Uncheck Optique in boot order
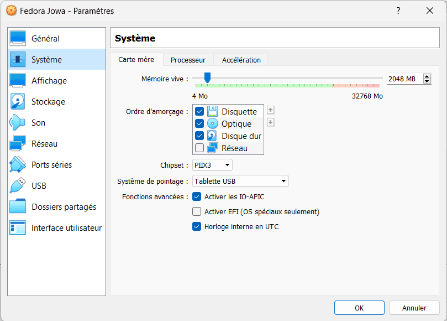Image resolution: width=447 pixels, height=321 pixels. pyautogui.click(x=199, y=123)
